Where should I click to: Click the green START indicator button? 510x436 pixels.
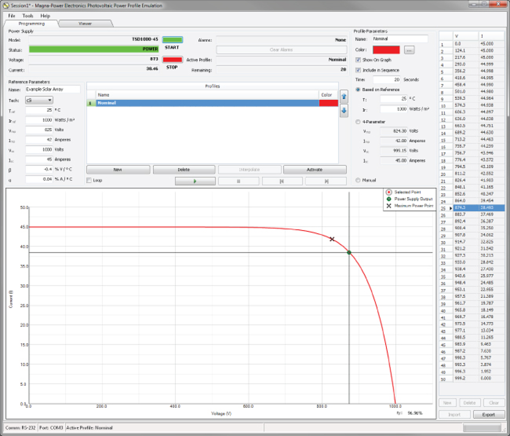[172, 40]
